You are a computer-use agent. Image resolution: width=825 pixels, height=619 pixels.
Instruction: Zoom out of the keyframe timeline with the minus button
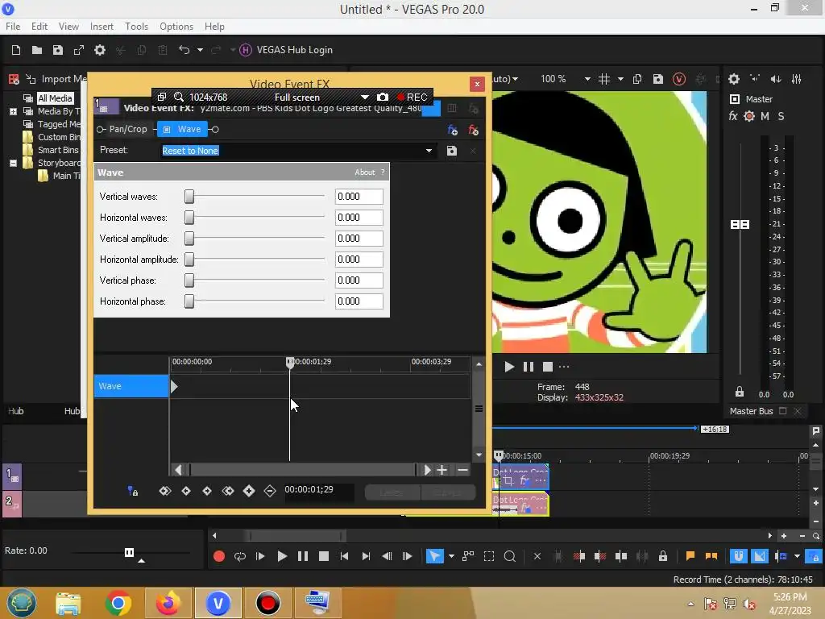462,470
